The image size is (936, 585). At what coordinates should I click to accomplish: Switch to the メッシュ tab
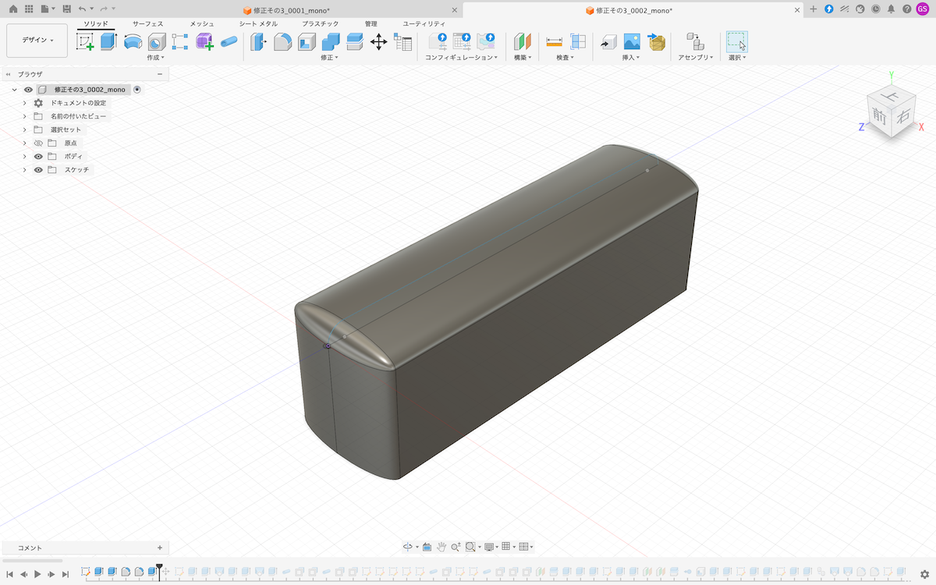pos(202,24)
